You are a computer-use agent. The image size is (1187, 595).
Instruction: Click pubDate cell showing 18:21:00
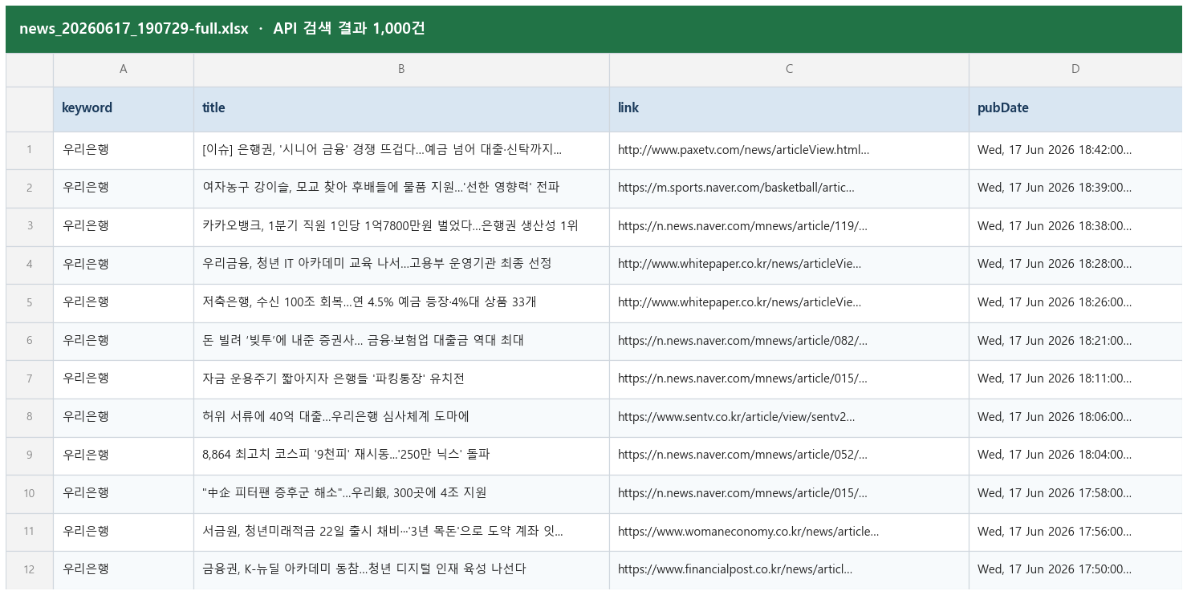pos(1075,341)
